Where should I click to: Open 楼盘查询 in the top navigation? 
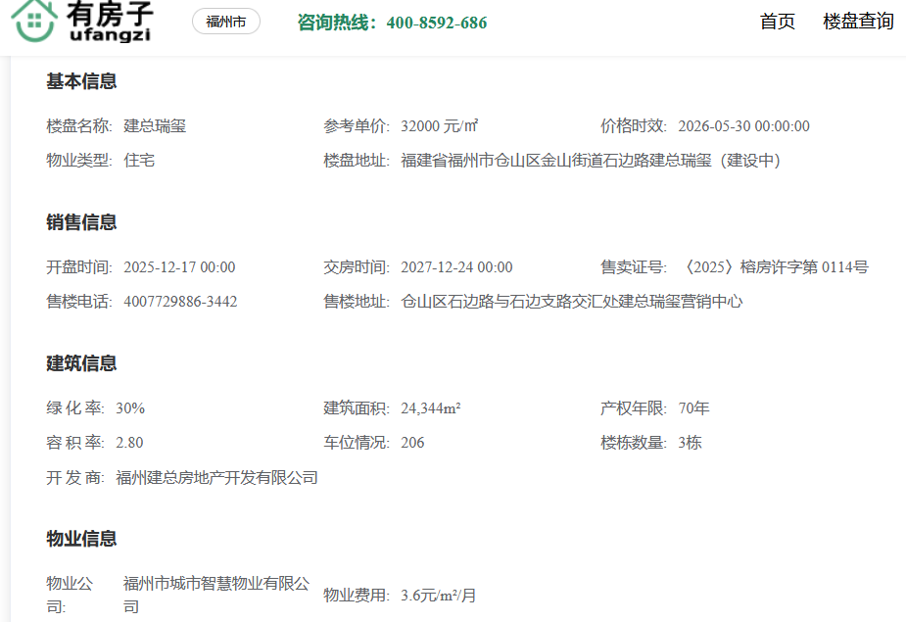pyautogui.click(x=858, y=22)
